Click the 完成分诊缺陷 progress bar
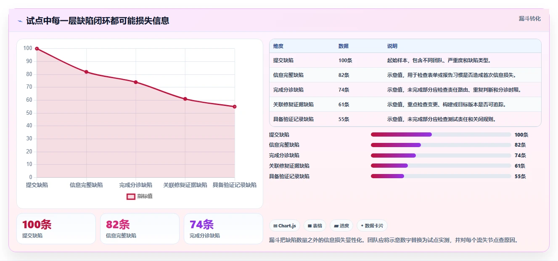 pyautogui.click(x=441, y=156)
